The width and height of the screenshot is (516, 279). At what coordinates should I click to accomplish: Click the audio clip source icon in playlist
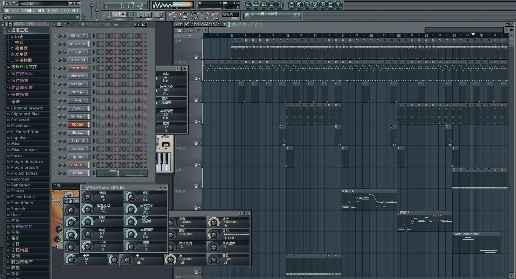click(x=179, y=30)
